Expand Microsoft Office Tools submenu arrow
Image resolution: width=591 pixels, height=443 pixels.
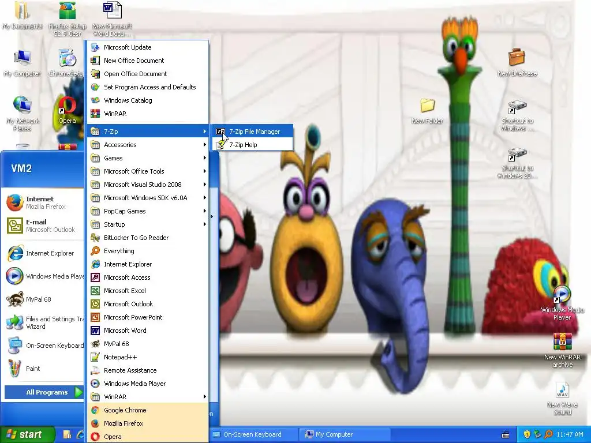pos(205,171)
